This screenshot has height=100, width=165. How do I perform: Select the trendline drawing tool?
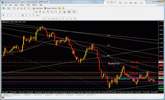click(19, 15)
